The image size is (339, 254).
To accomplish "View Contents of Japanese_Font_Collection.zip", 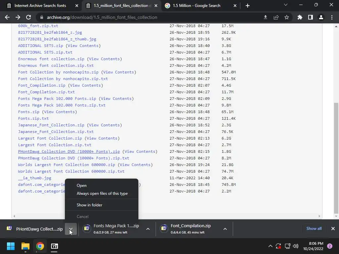I will click(x=104, y=125).
